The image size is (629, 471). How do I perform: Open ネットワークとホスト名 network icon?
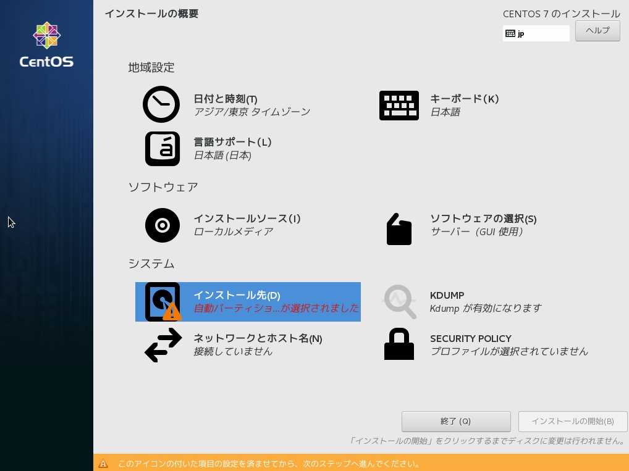coord(163,344)
